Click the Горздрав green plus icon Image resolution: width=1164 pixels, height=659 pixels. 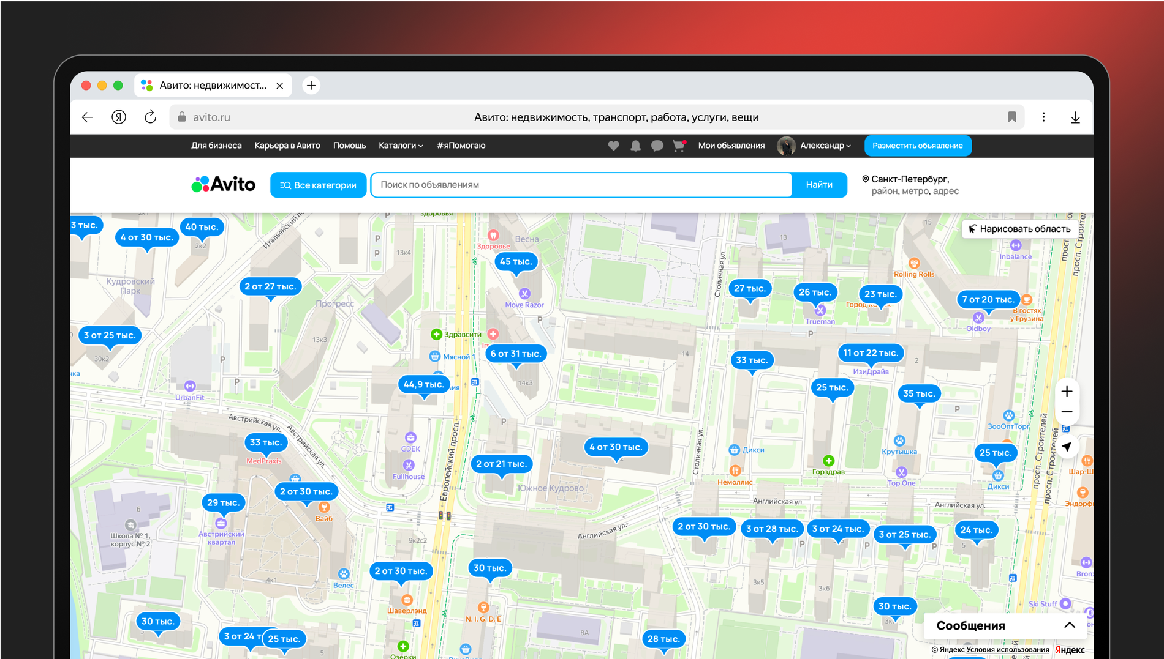click(x=828, y=460)
